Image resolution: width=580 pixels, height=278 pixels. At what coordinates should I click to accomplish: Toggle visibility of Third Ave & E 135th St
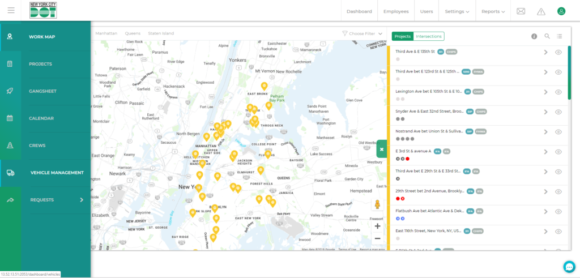tap(558, 52)
